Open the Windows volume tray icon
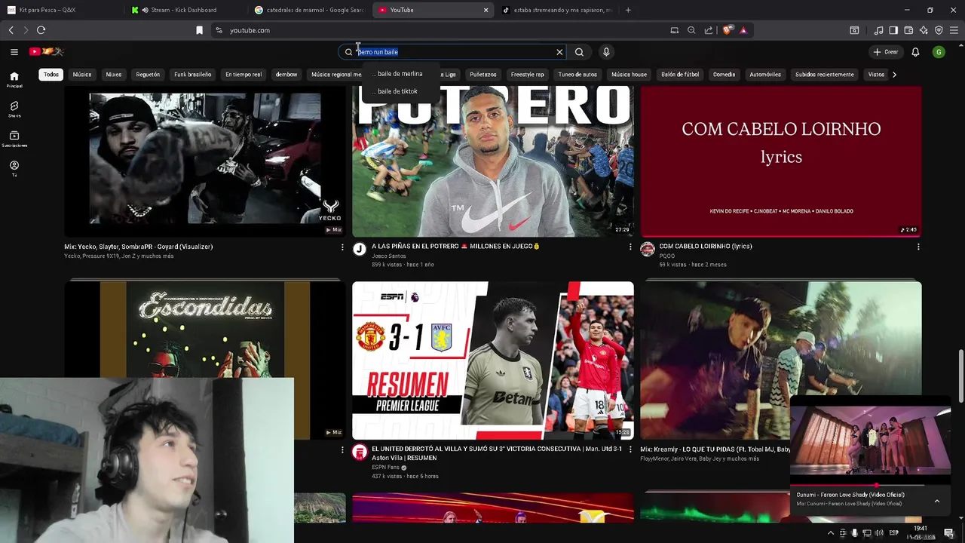The height and width of the screenshot is (543, 965). point(879,533)
